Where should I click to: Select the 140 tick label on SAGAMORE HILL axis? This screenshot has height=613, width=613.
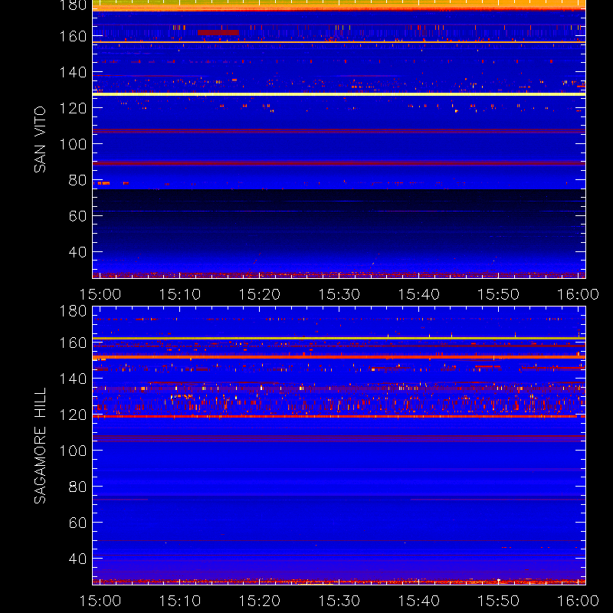[73, 379]
